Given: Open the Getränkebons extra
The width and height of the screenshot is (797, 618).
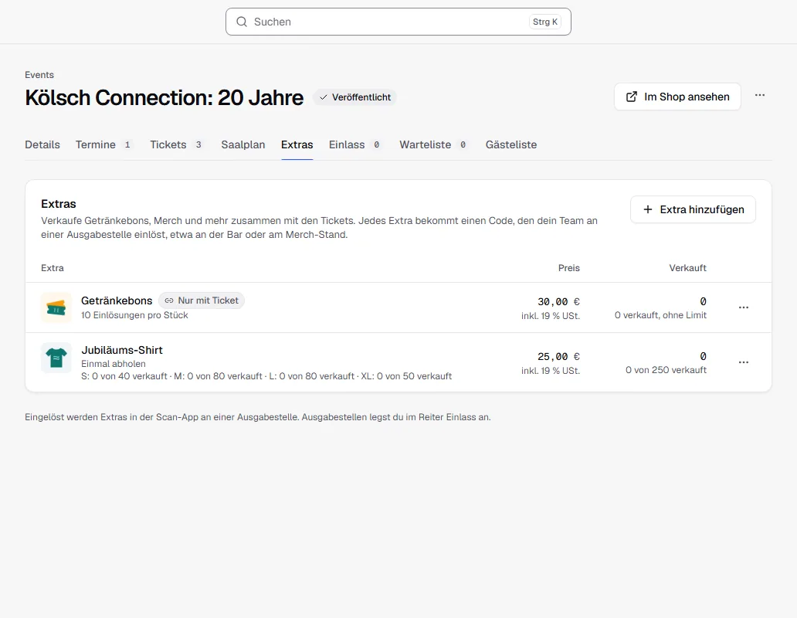Looking at the screenshot, I should point(117,301).
